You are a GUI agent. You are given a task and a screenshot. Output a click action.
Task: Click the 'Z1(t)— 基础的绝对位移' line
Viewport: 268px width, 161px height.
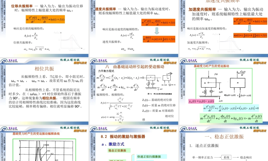pos(157,100)
